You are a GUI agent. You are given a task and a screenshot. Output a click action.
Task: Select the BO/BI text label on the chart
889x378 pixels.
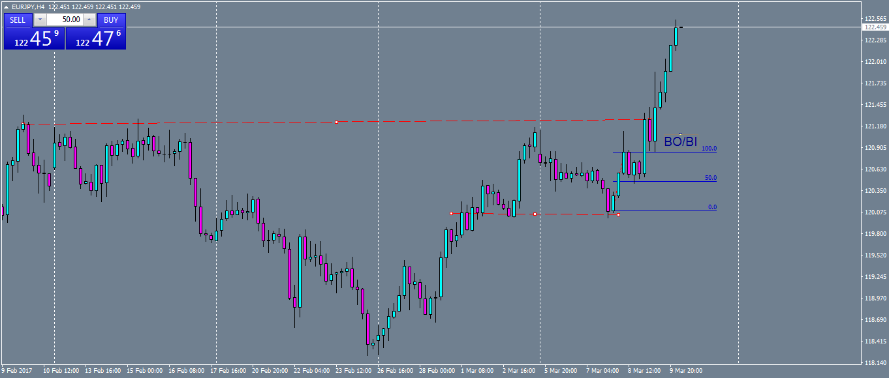(679, 140)
